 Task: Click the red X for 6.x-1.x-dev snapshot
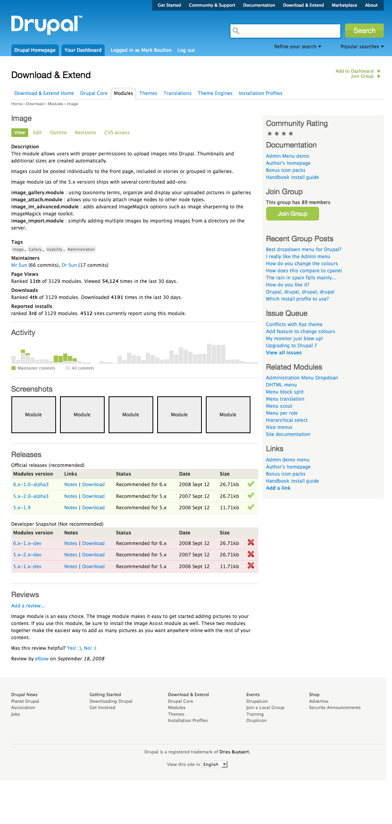coord(251,543)
